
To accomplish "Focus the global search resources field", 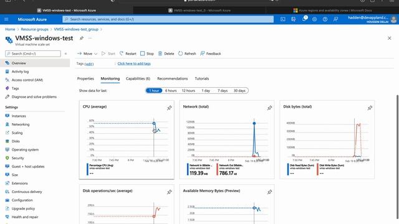I will (168, 19).
